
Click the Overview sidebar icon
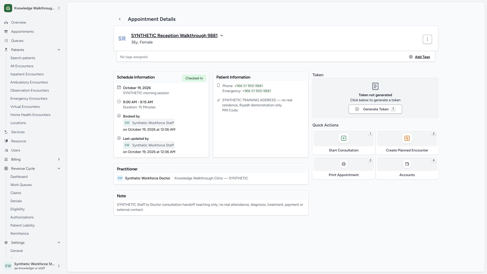(x=6, y=22)
